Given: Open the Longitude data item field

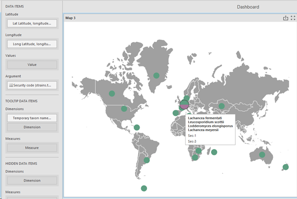Looking at the screenshot, I should tap(32, 44).
